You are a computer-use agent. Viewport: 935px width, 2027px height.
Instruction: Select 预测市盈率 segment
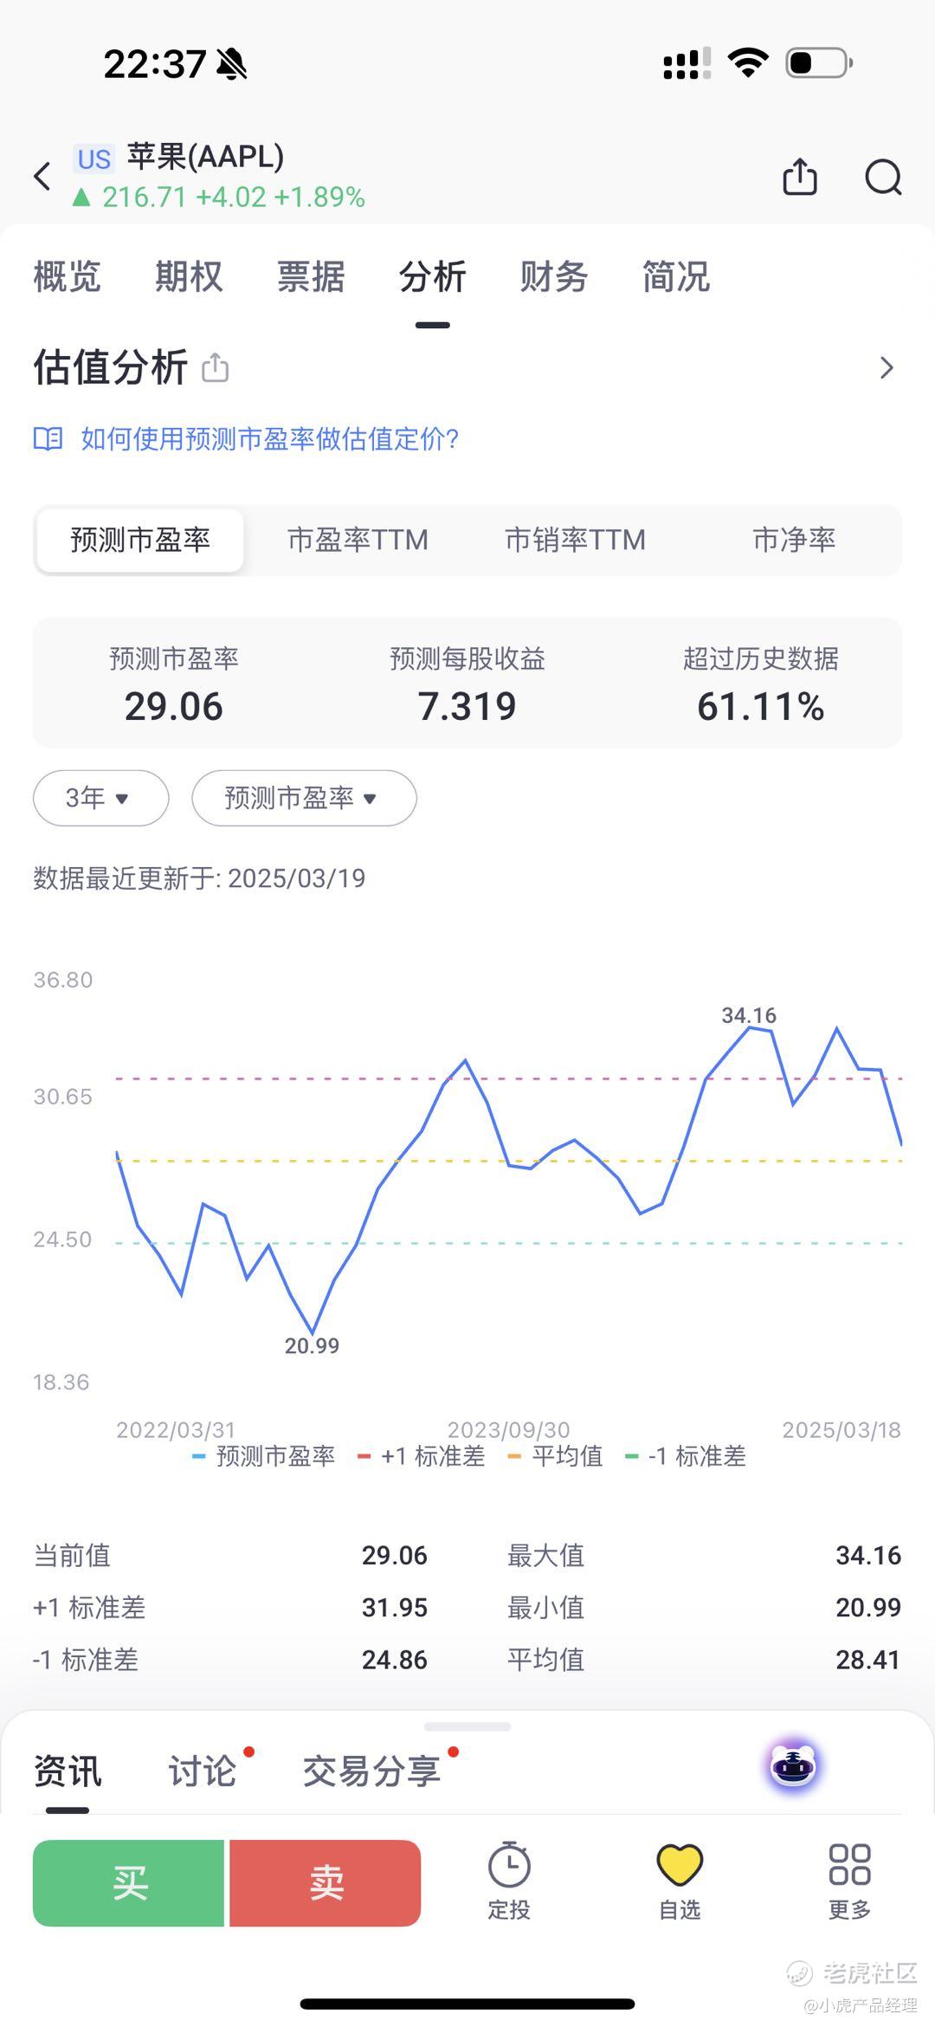pyautogui.click(x=140, y=540)
